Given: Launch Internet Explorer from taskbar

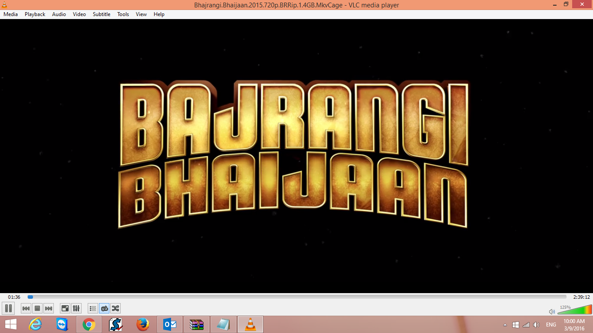Looking at the screenshot, I should click(35, 324).
